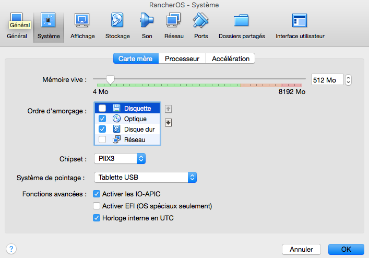
Task: Enable Activer EFI checkbox
Action: (x=96, y=206)
